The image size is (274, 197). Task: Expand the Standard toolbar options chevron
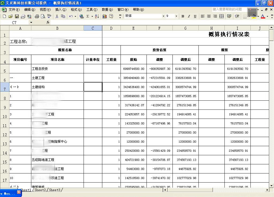click(120, 16)
